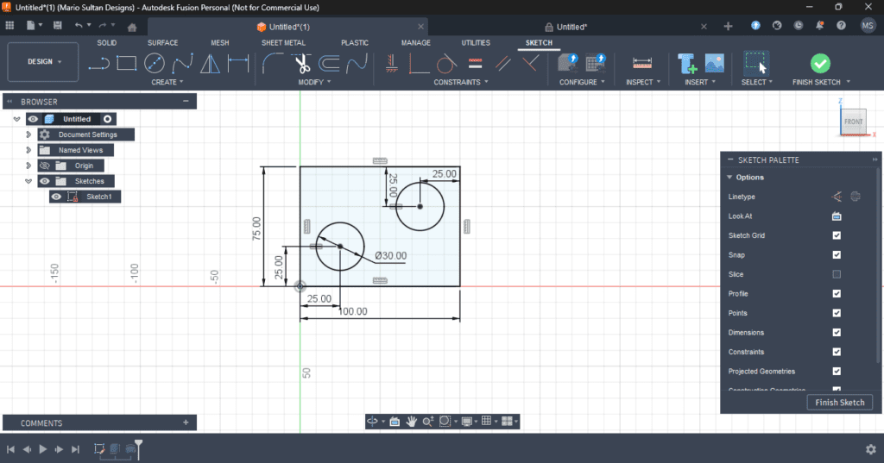Click the 2-Point Rectangle tool
Image resolution: width=884 pixels, height=463 pixels.
click(127, 63)
